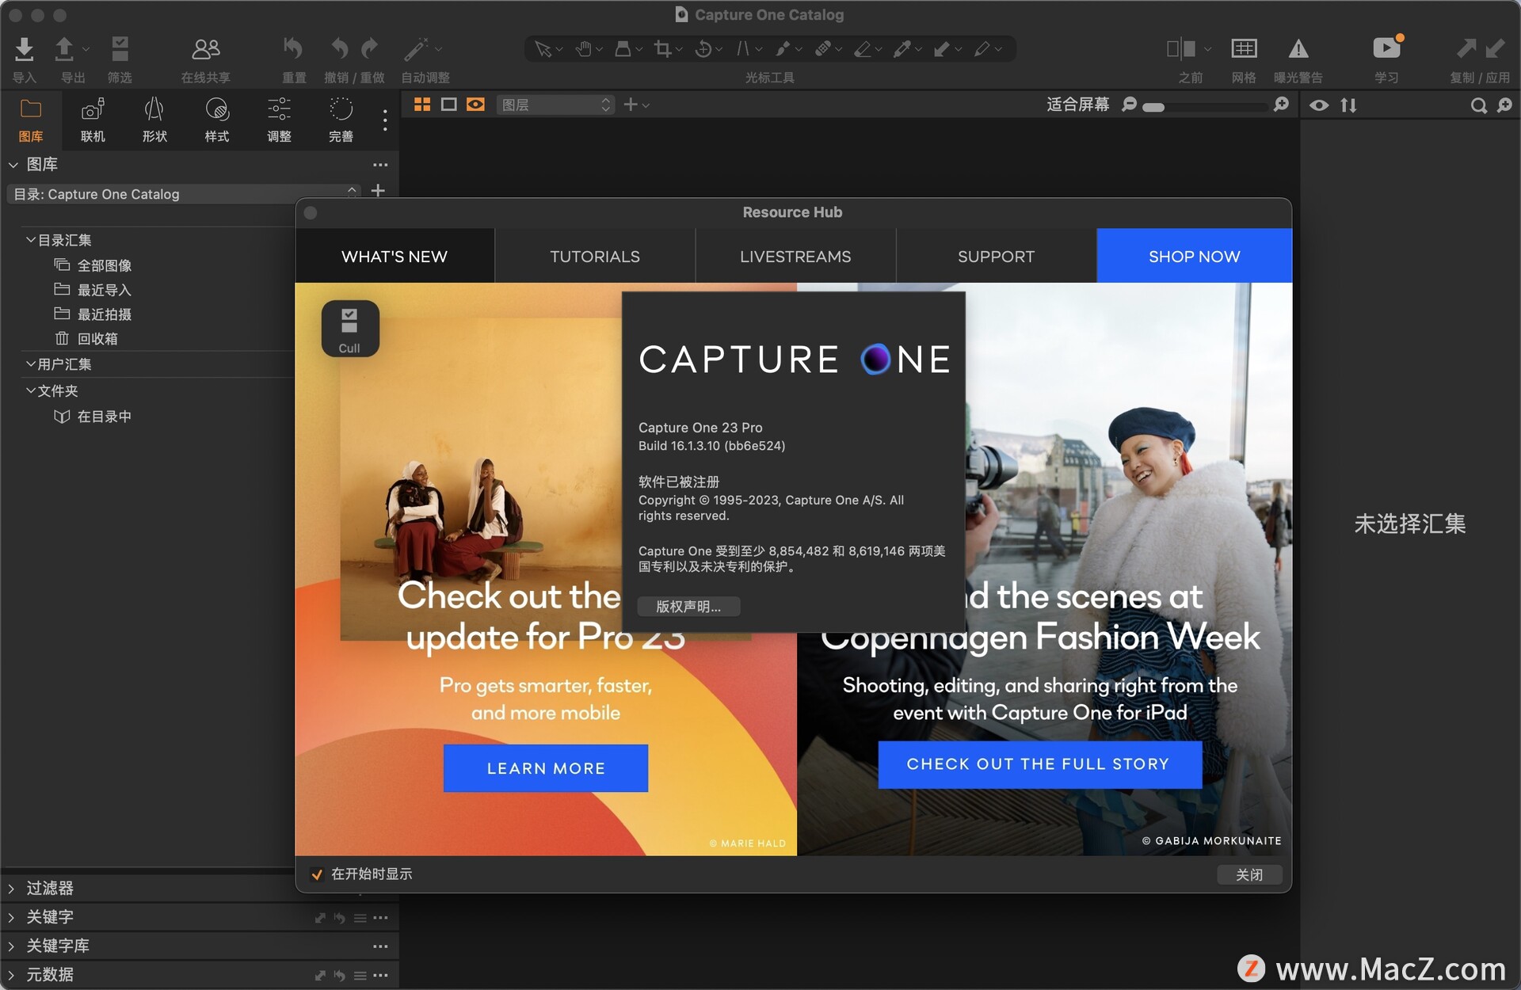Open the Learn (学习) video icon
1521x990 pixels.
[x=1386, y=49]
